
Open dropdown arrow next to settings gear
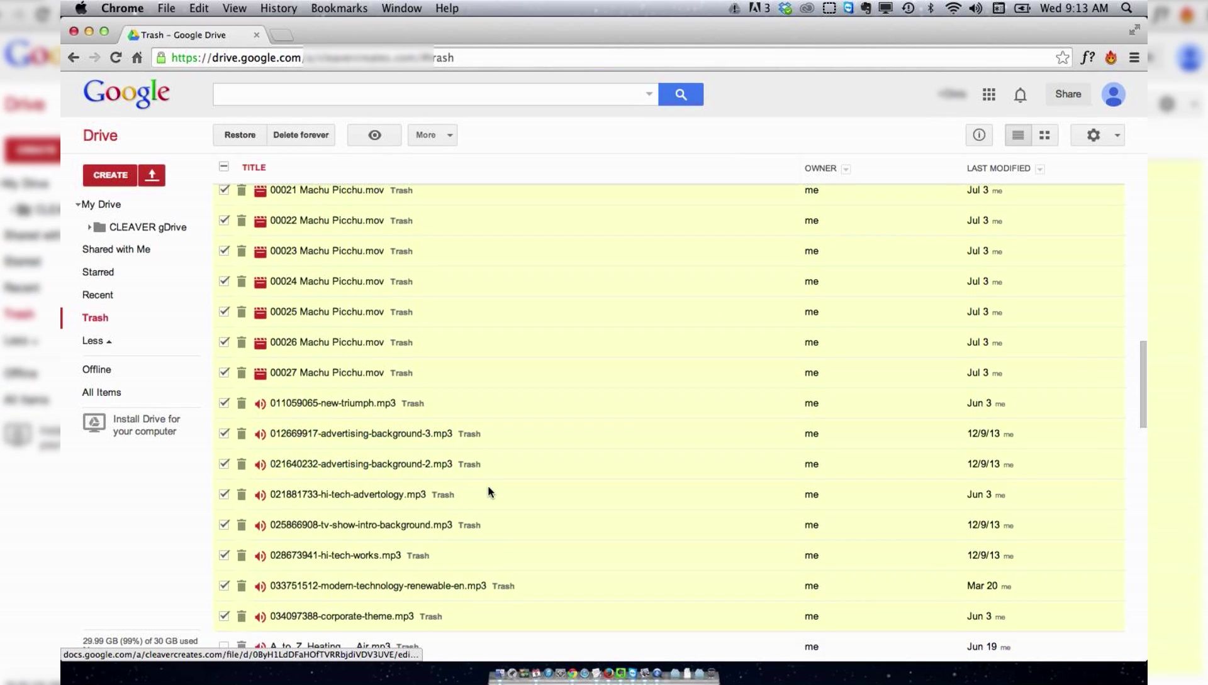[1117, 135]
